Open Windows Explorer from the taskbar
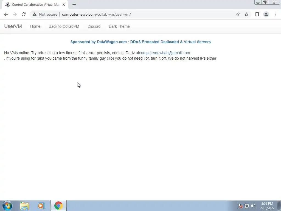 pos(24,206)
